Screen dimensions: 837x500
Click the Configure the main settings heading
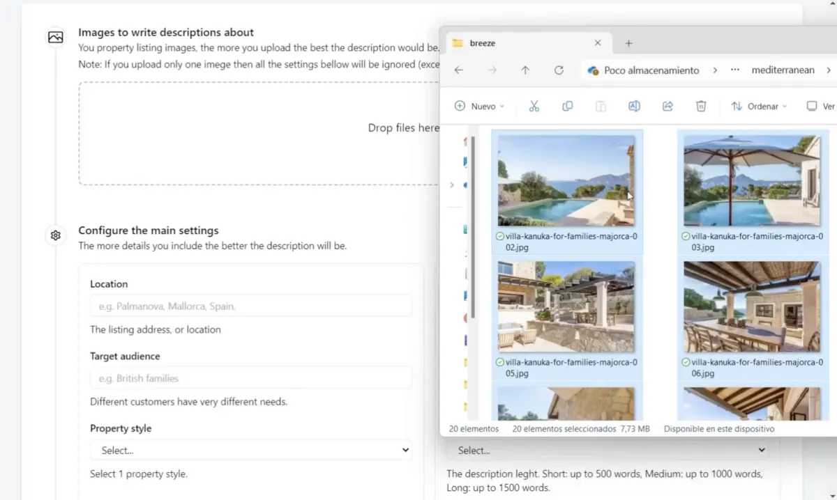coord(149,231)
